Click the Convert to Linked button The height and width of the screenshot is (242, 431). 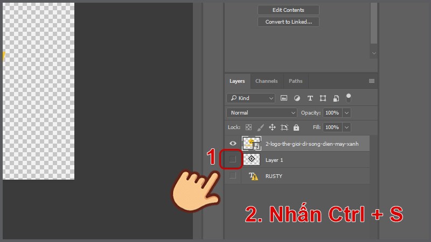[x=288, y=22]
